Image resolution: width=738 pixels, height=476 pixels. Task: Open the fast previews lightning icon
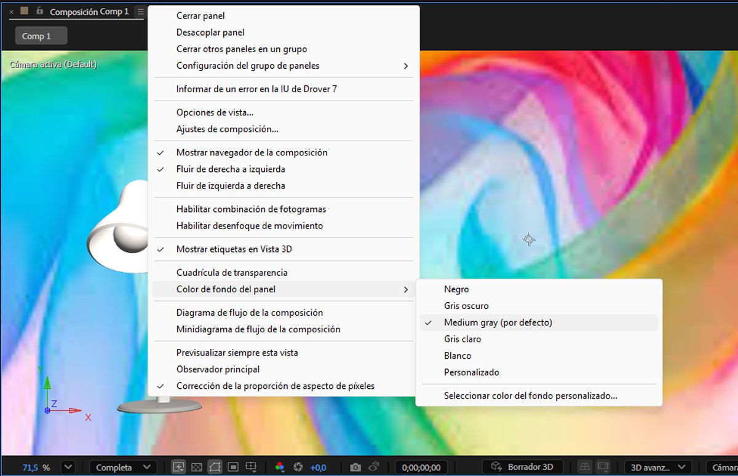click(178, 467)
